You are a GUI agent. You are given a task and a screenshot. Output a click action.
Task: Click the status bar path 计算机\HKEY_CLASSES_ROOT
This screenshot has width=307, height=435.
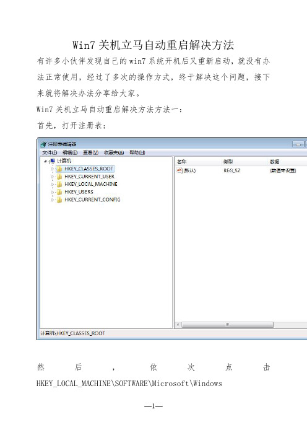[x=73, y=333]
